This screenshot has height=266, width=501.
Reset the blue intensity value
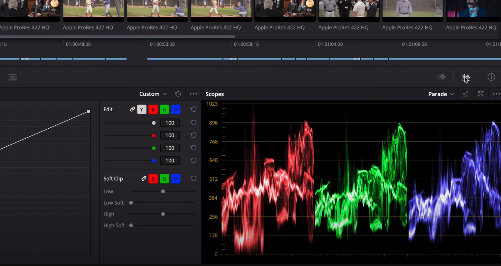(x=193, y=160)
